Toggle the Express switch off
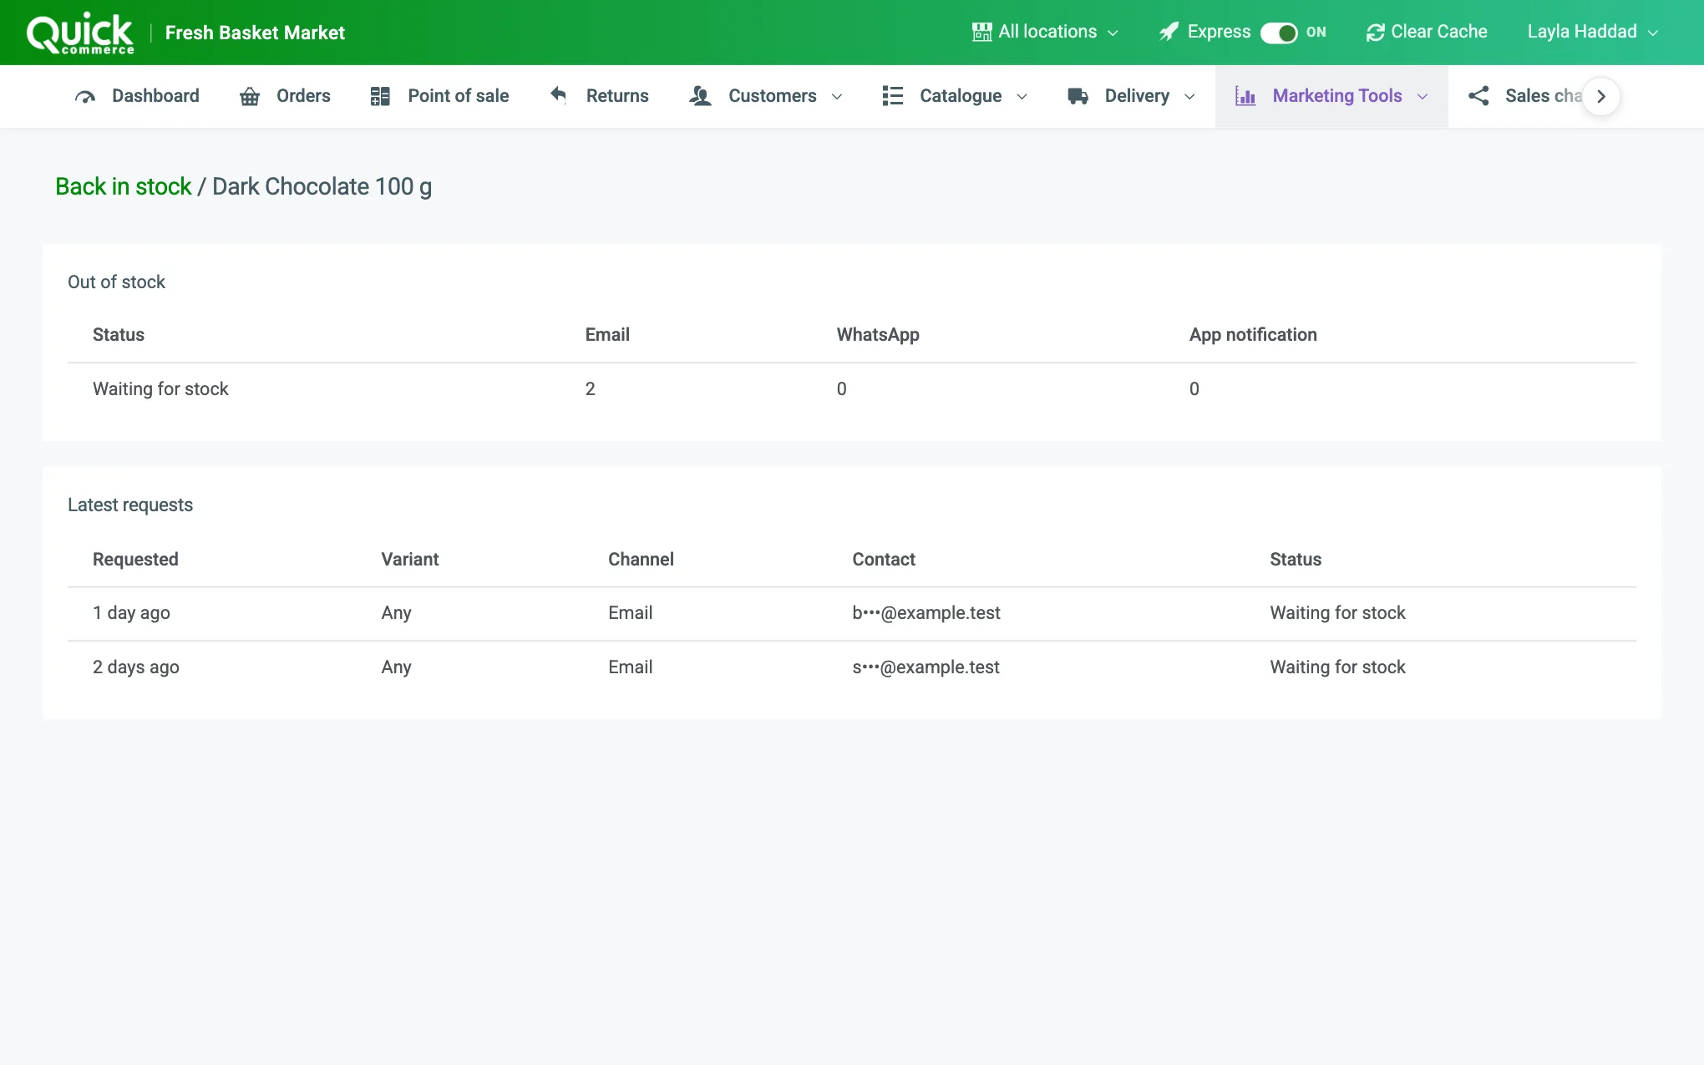Image resolution: width=1704 pixels, height=1065 pixels. coord(1279,33)
